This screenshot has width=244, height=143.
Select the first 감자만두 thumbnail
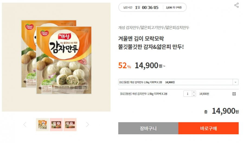(x=43, y=125)
